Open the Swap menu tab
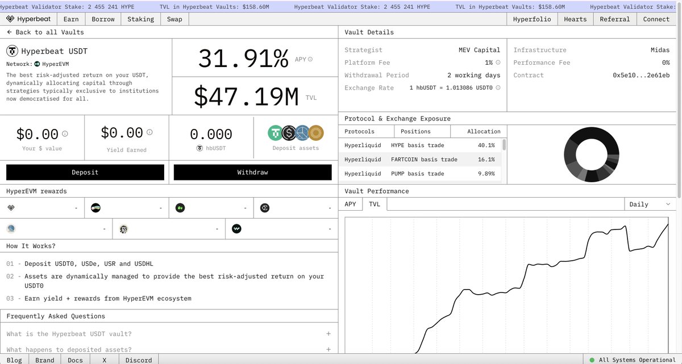The width and height of the screenshot is (682, 364). pyautogui.click(x=174, y=19)
